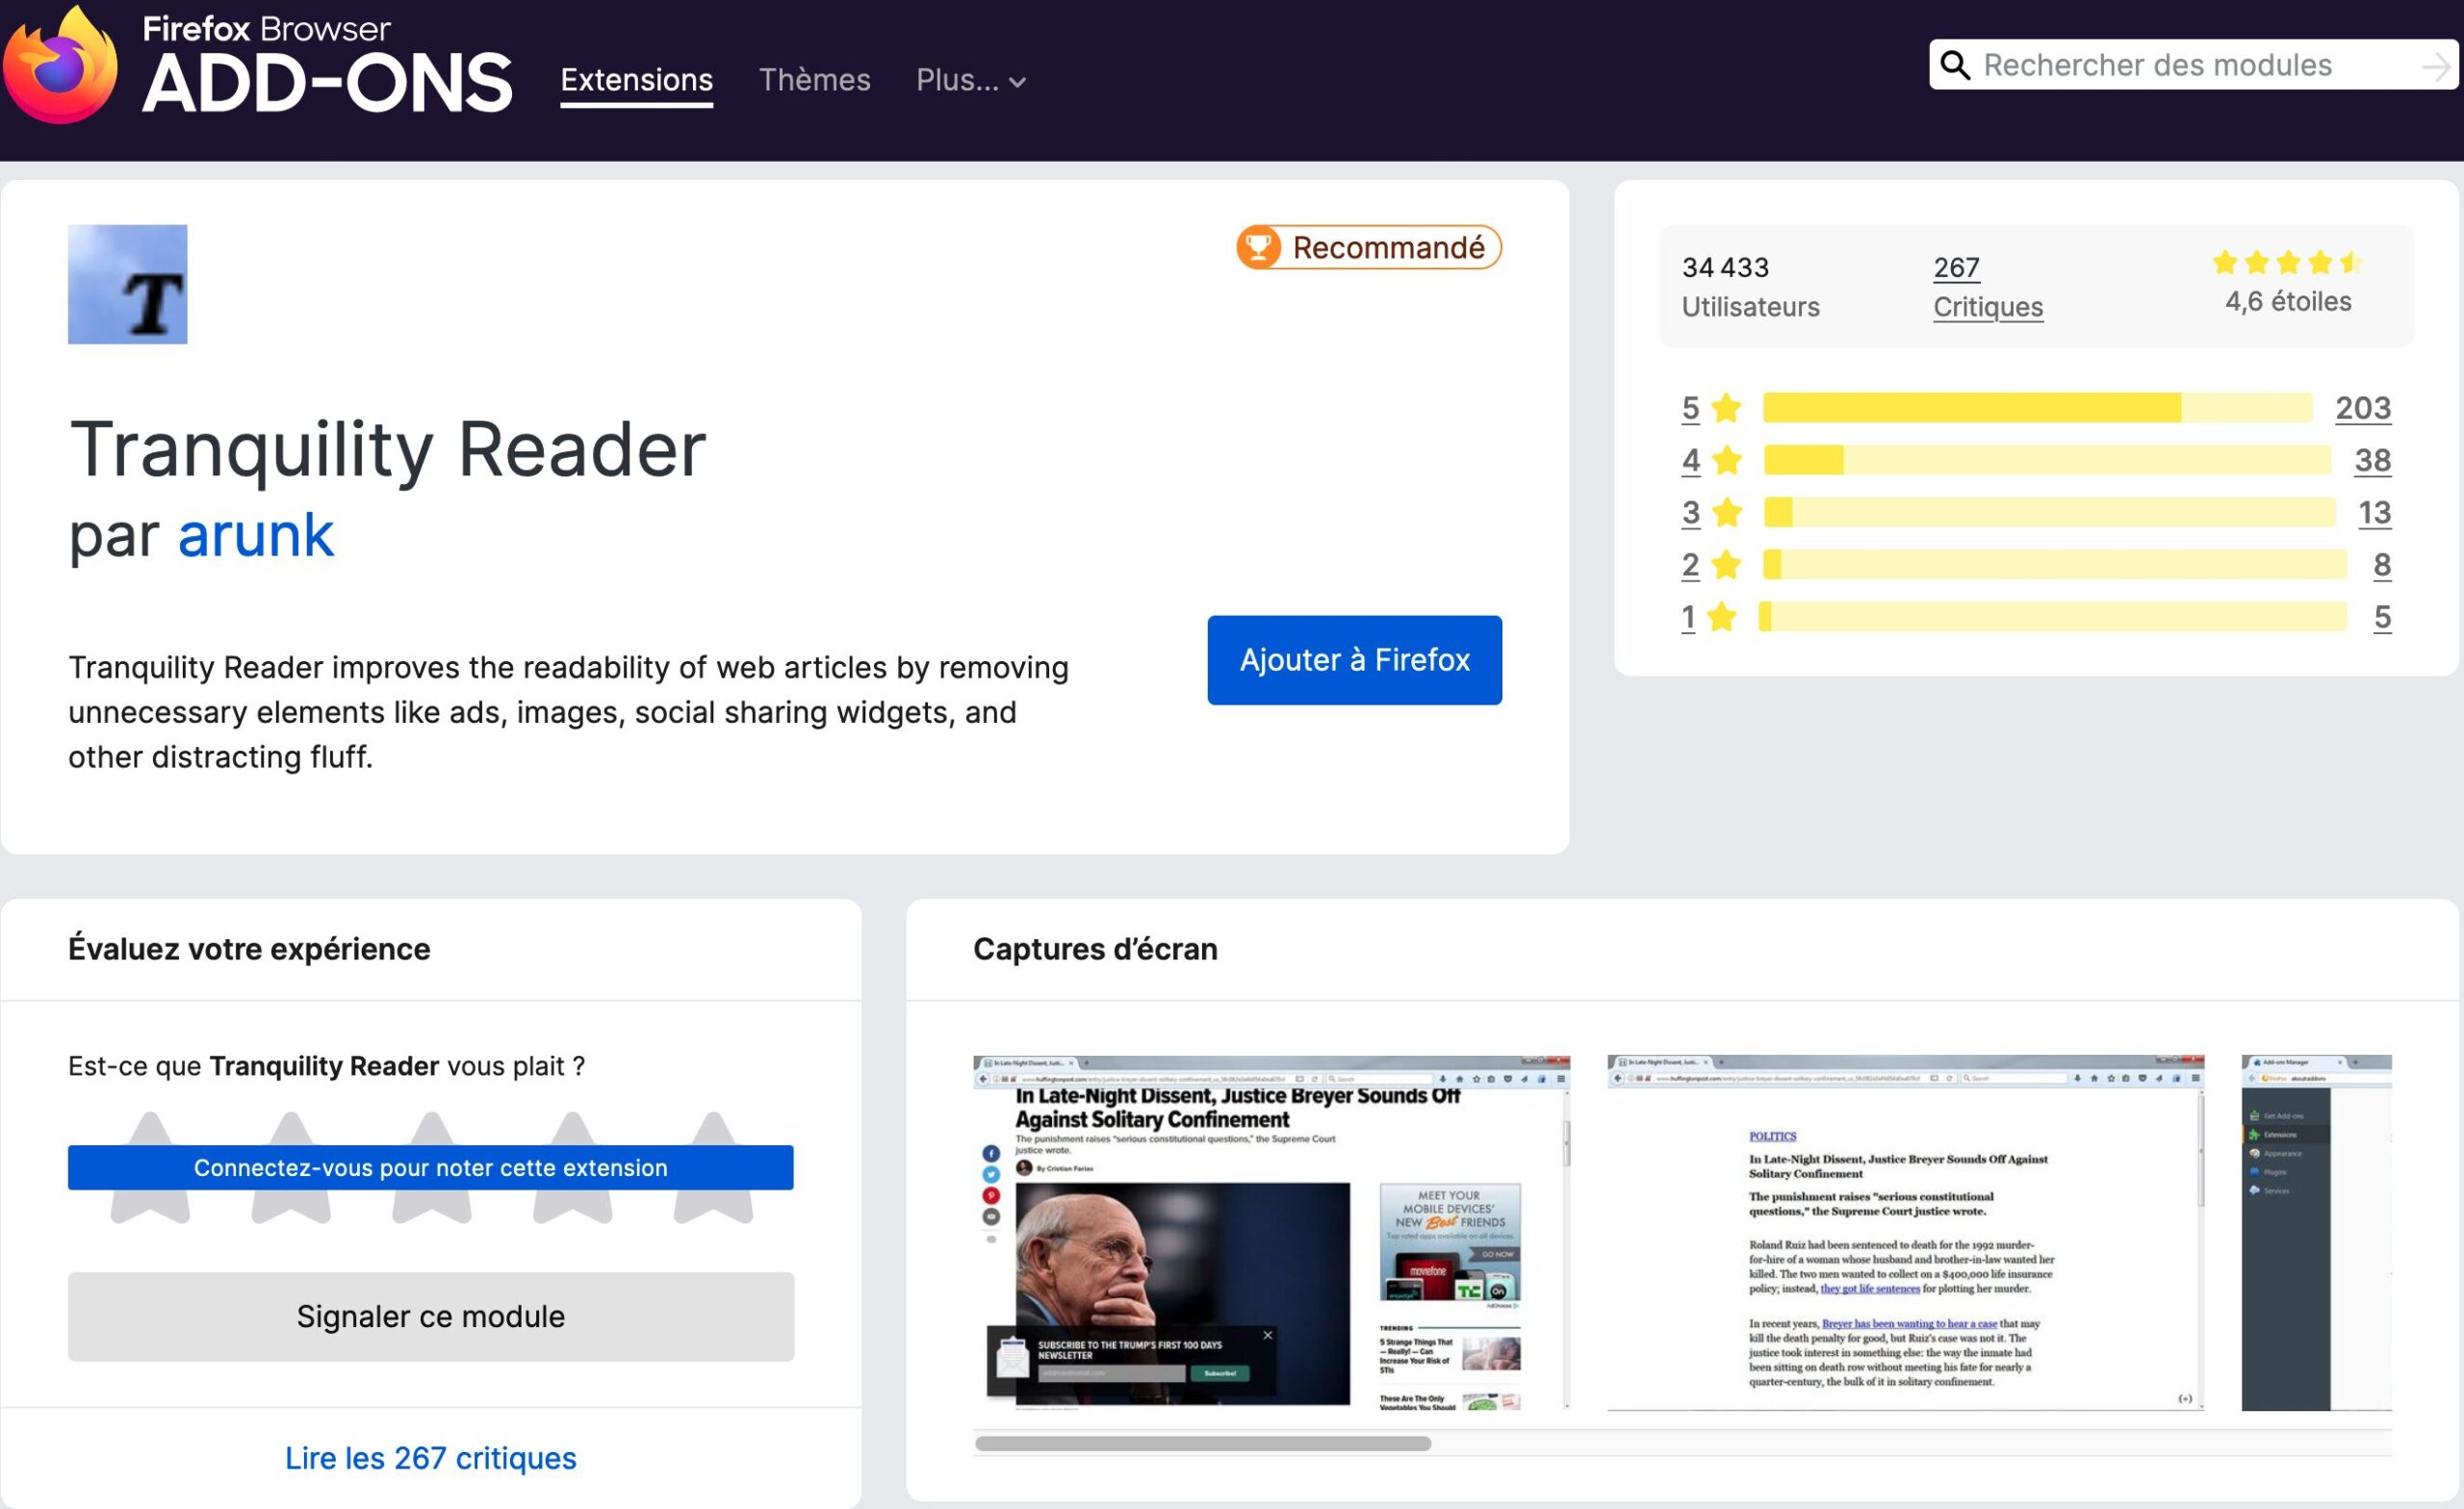Open the 267 Critiques link

pyautogui.click(x=1987, y=287)
